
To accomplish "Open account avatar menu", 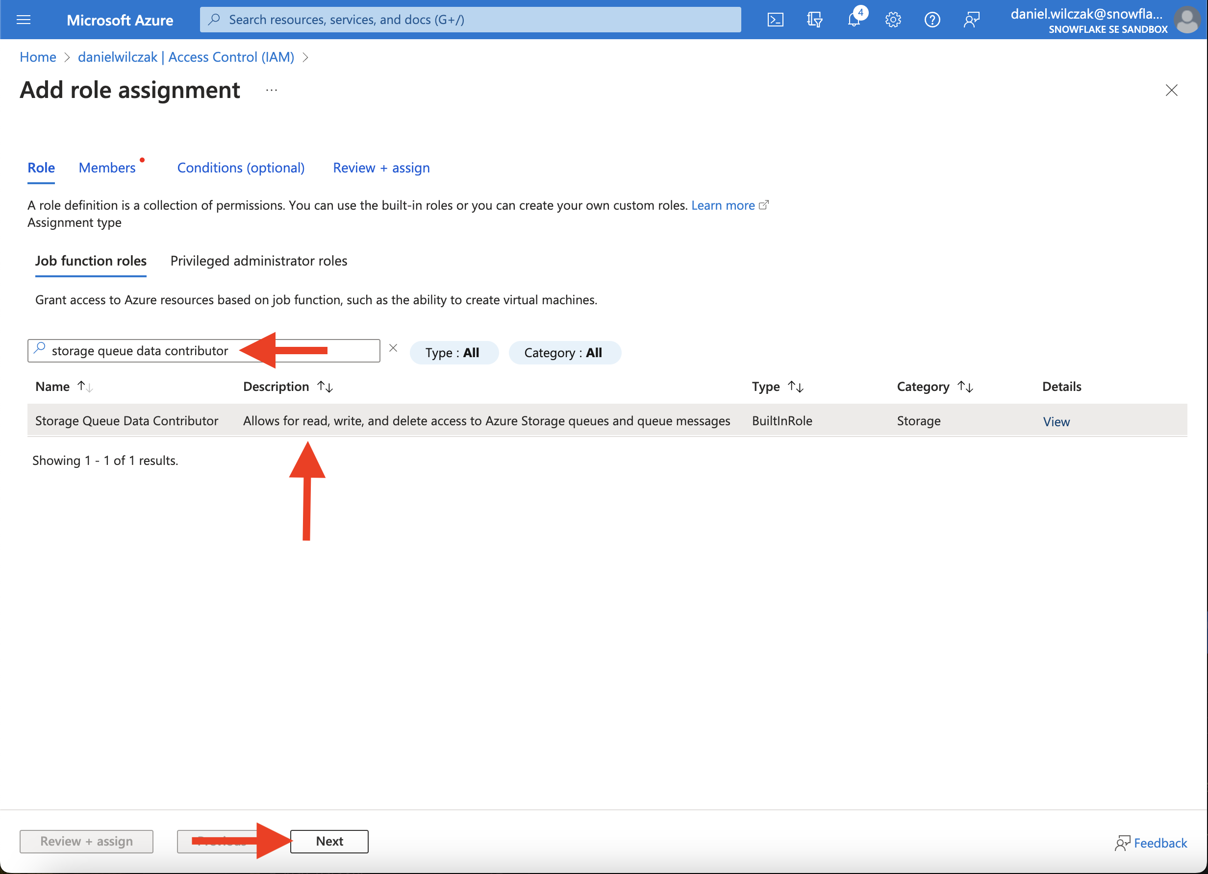I will click(x=1188, y=20).
